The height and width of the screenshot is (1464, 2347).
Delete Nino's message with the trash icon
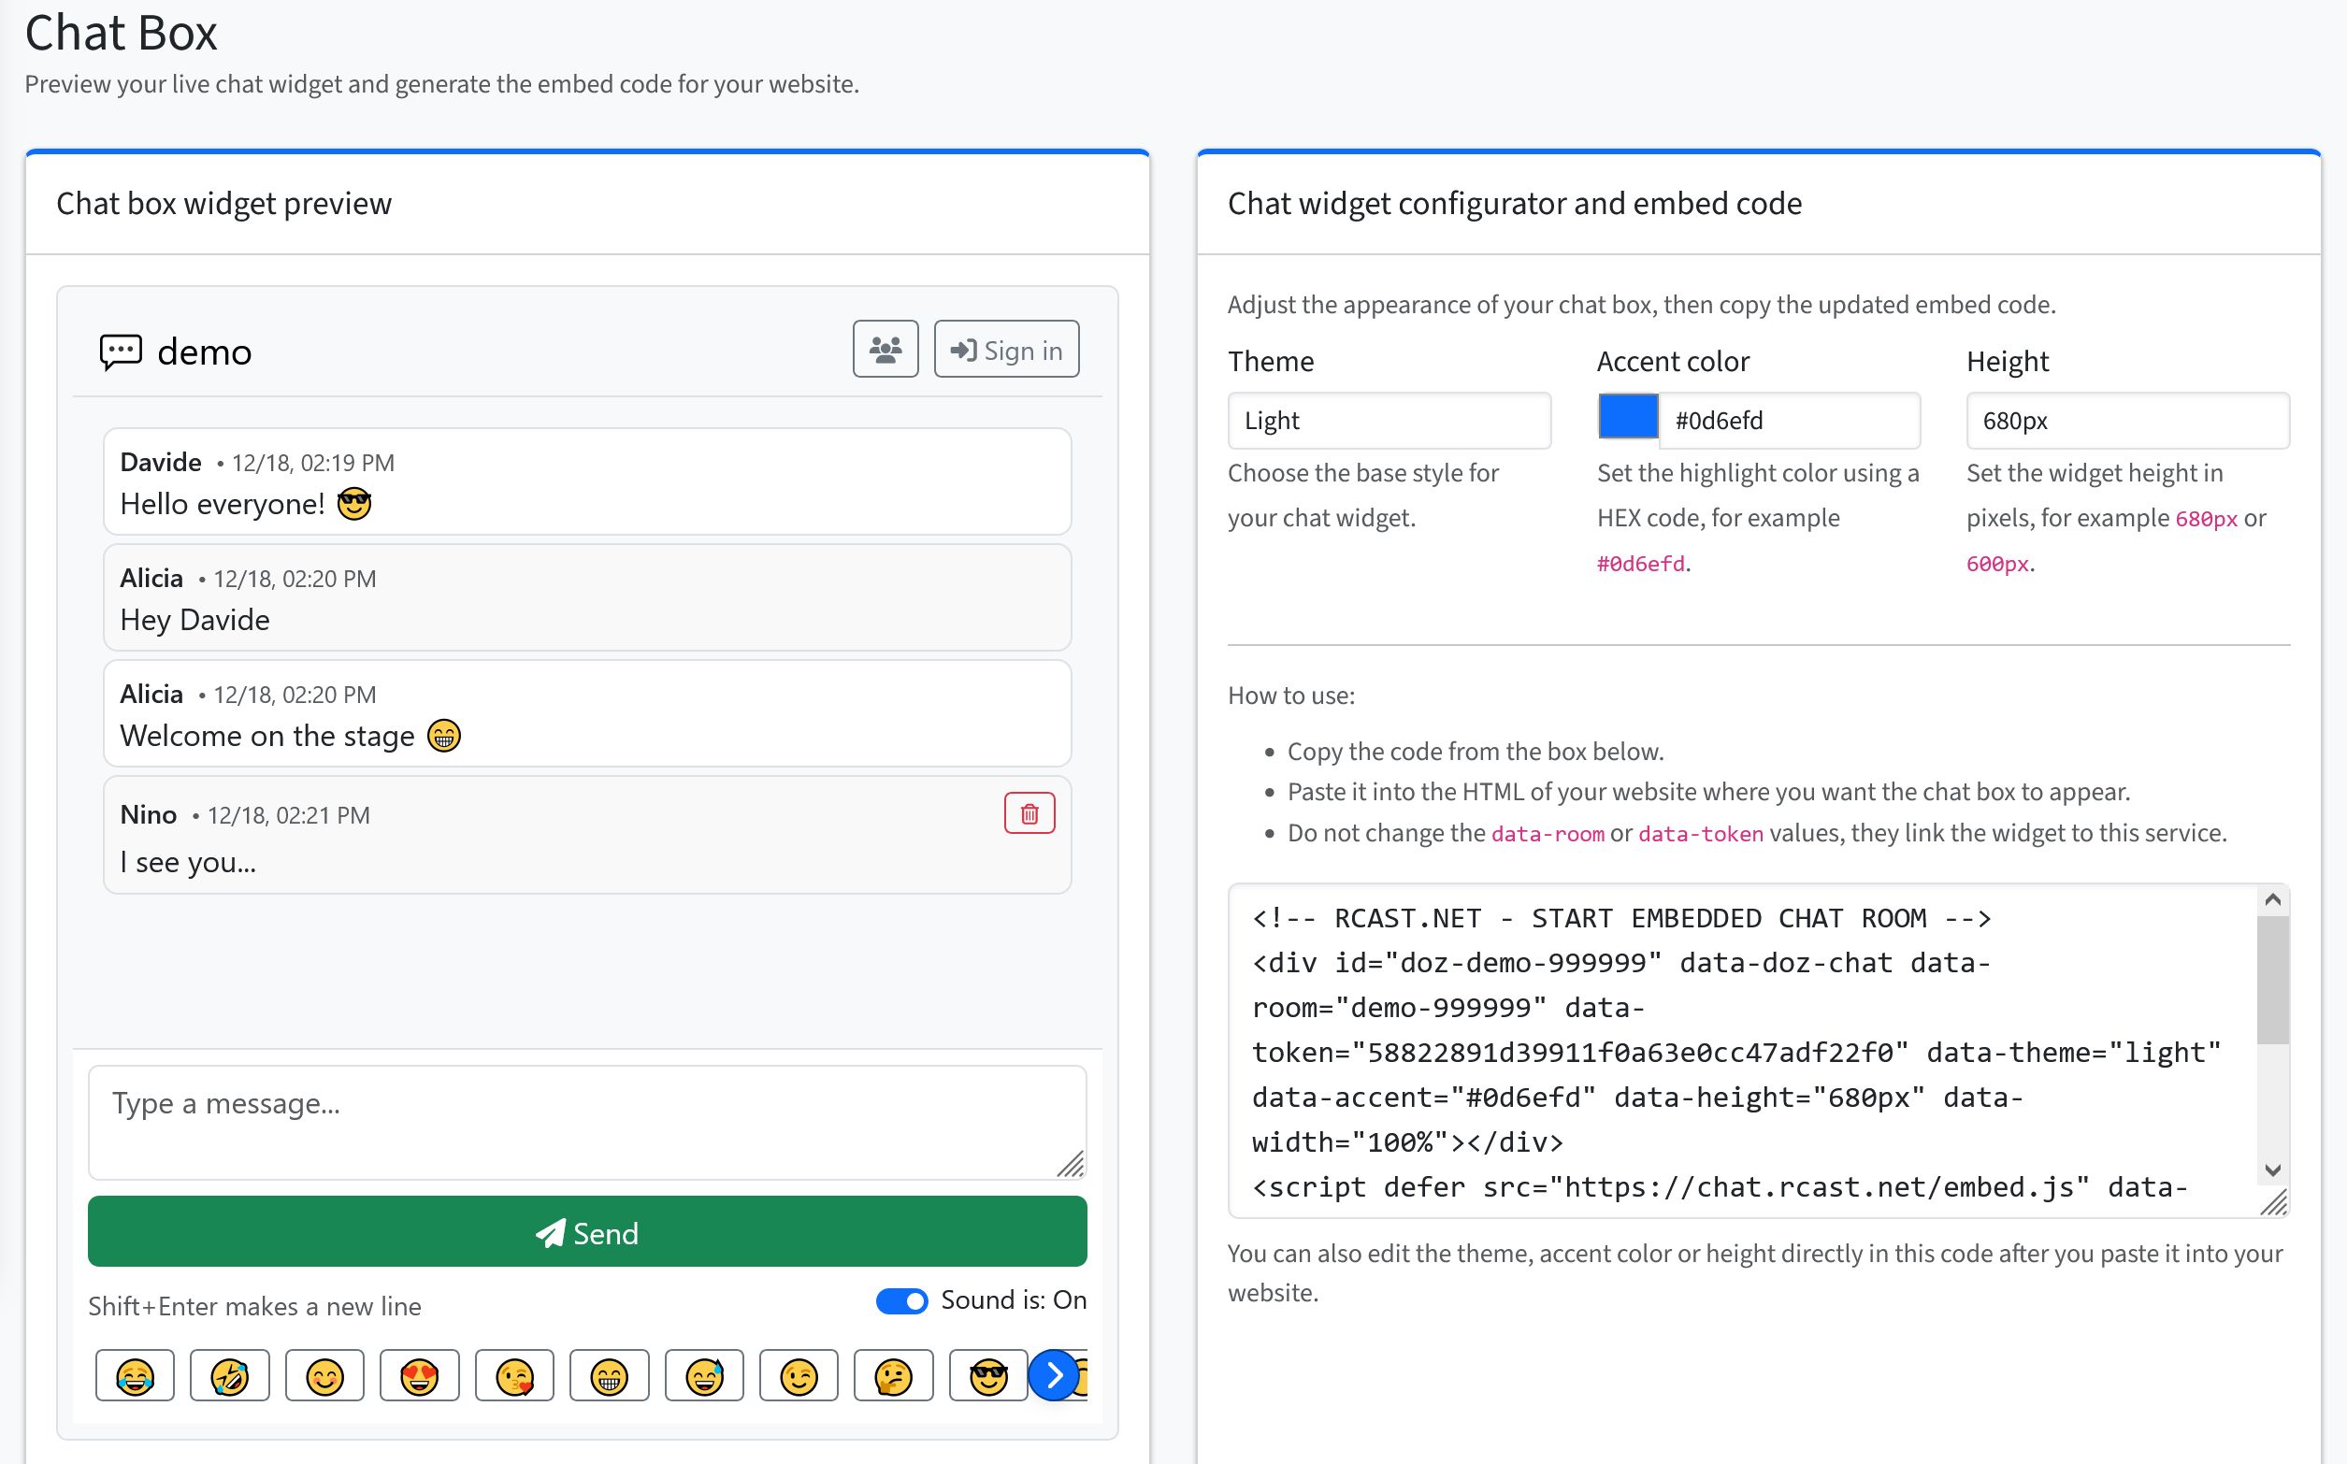tap(1030, 812)
